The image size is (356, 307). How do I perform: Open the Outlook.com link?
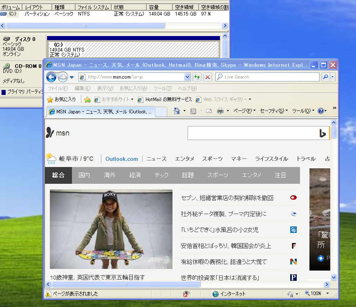122,158
